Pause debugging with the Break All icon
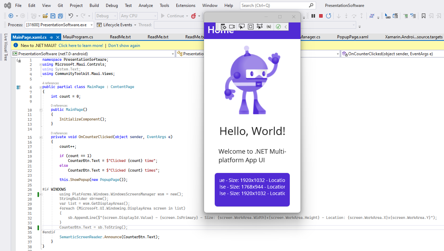The image size is (444, 251). click(313, 16)
